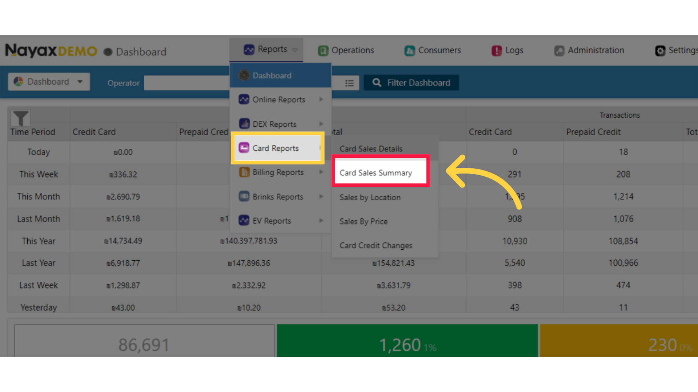The width and height of the screenshot is (698, 392).
Task: Click the Logs exclamation icon
Action: 497,50
